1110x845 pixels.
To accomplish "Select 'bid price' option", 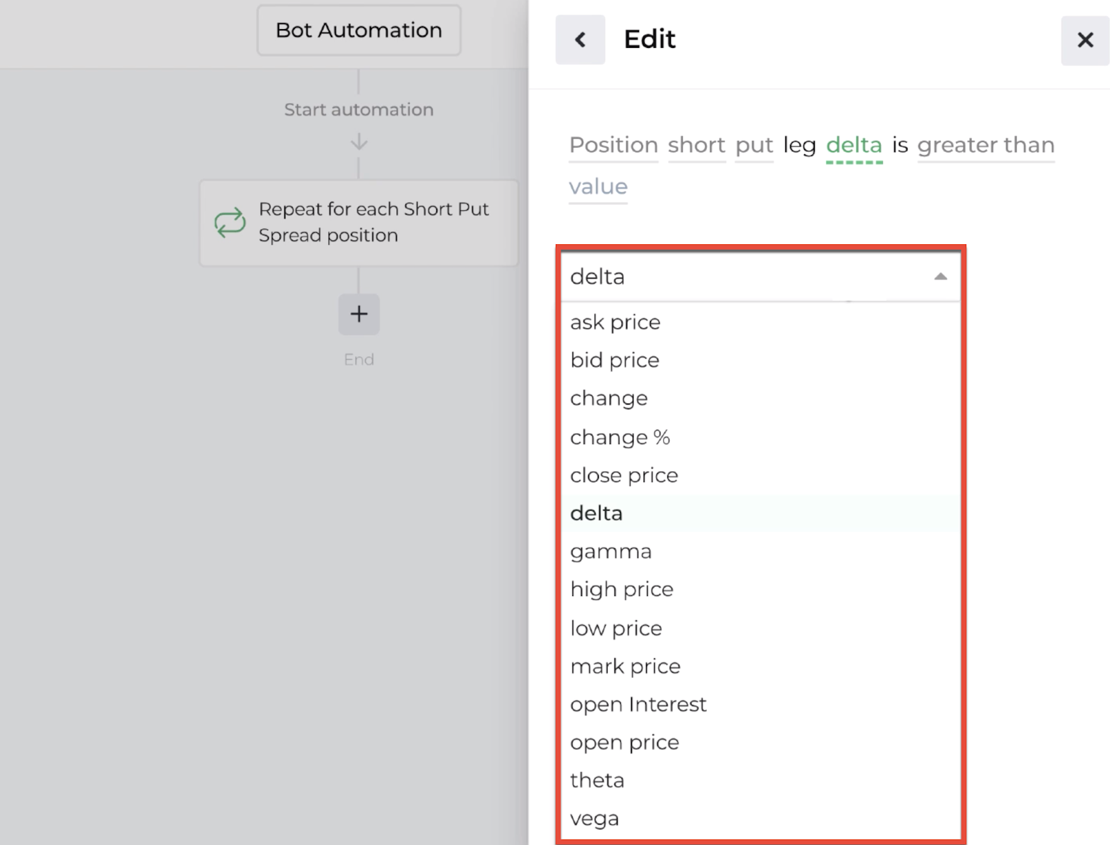I will click(x=760, y=360).
